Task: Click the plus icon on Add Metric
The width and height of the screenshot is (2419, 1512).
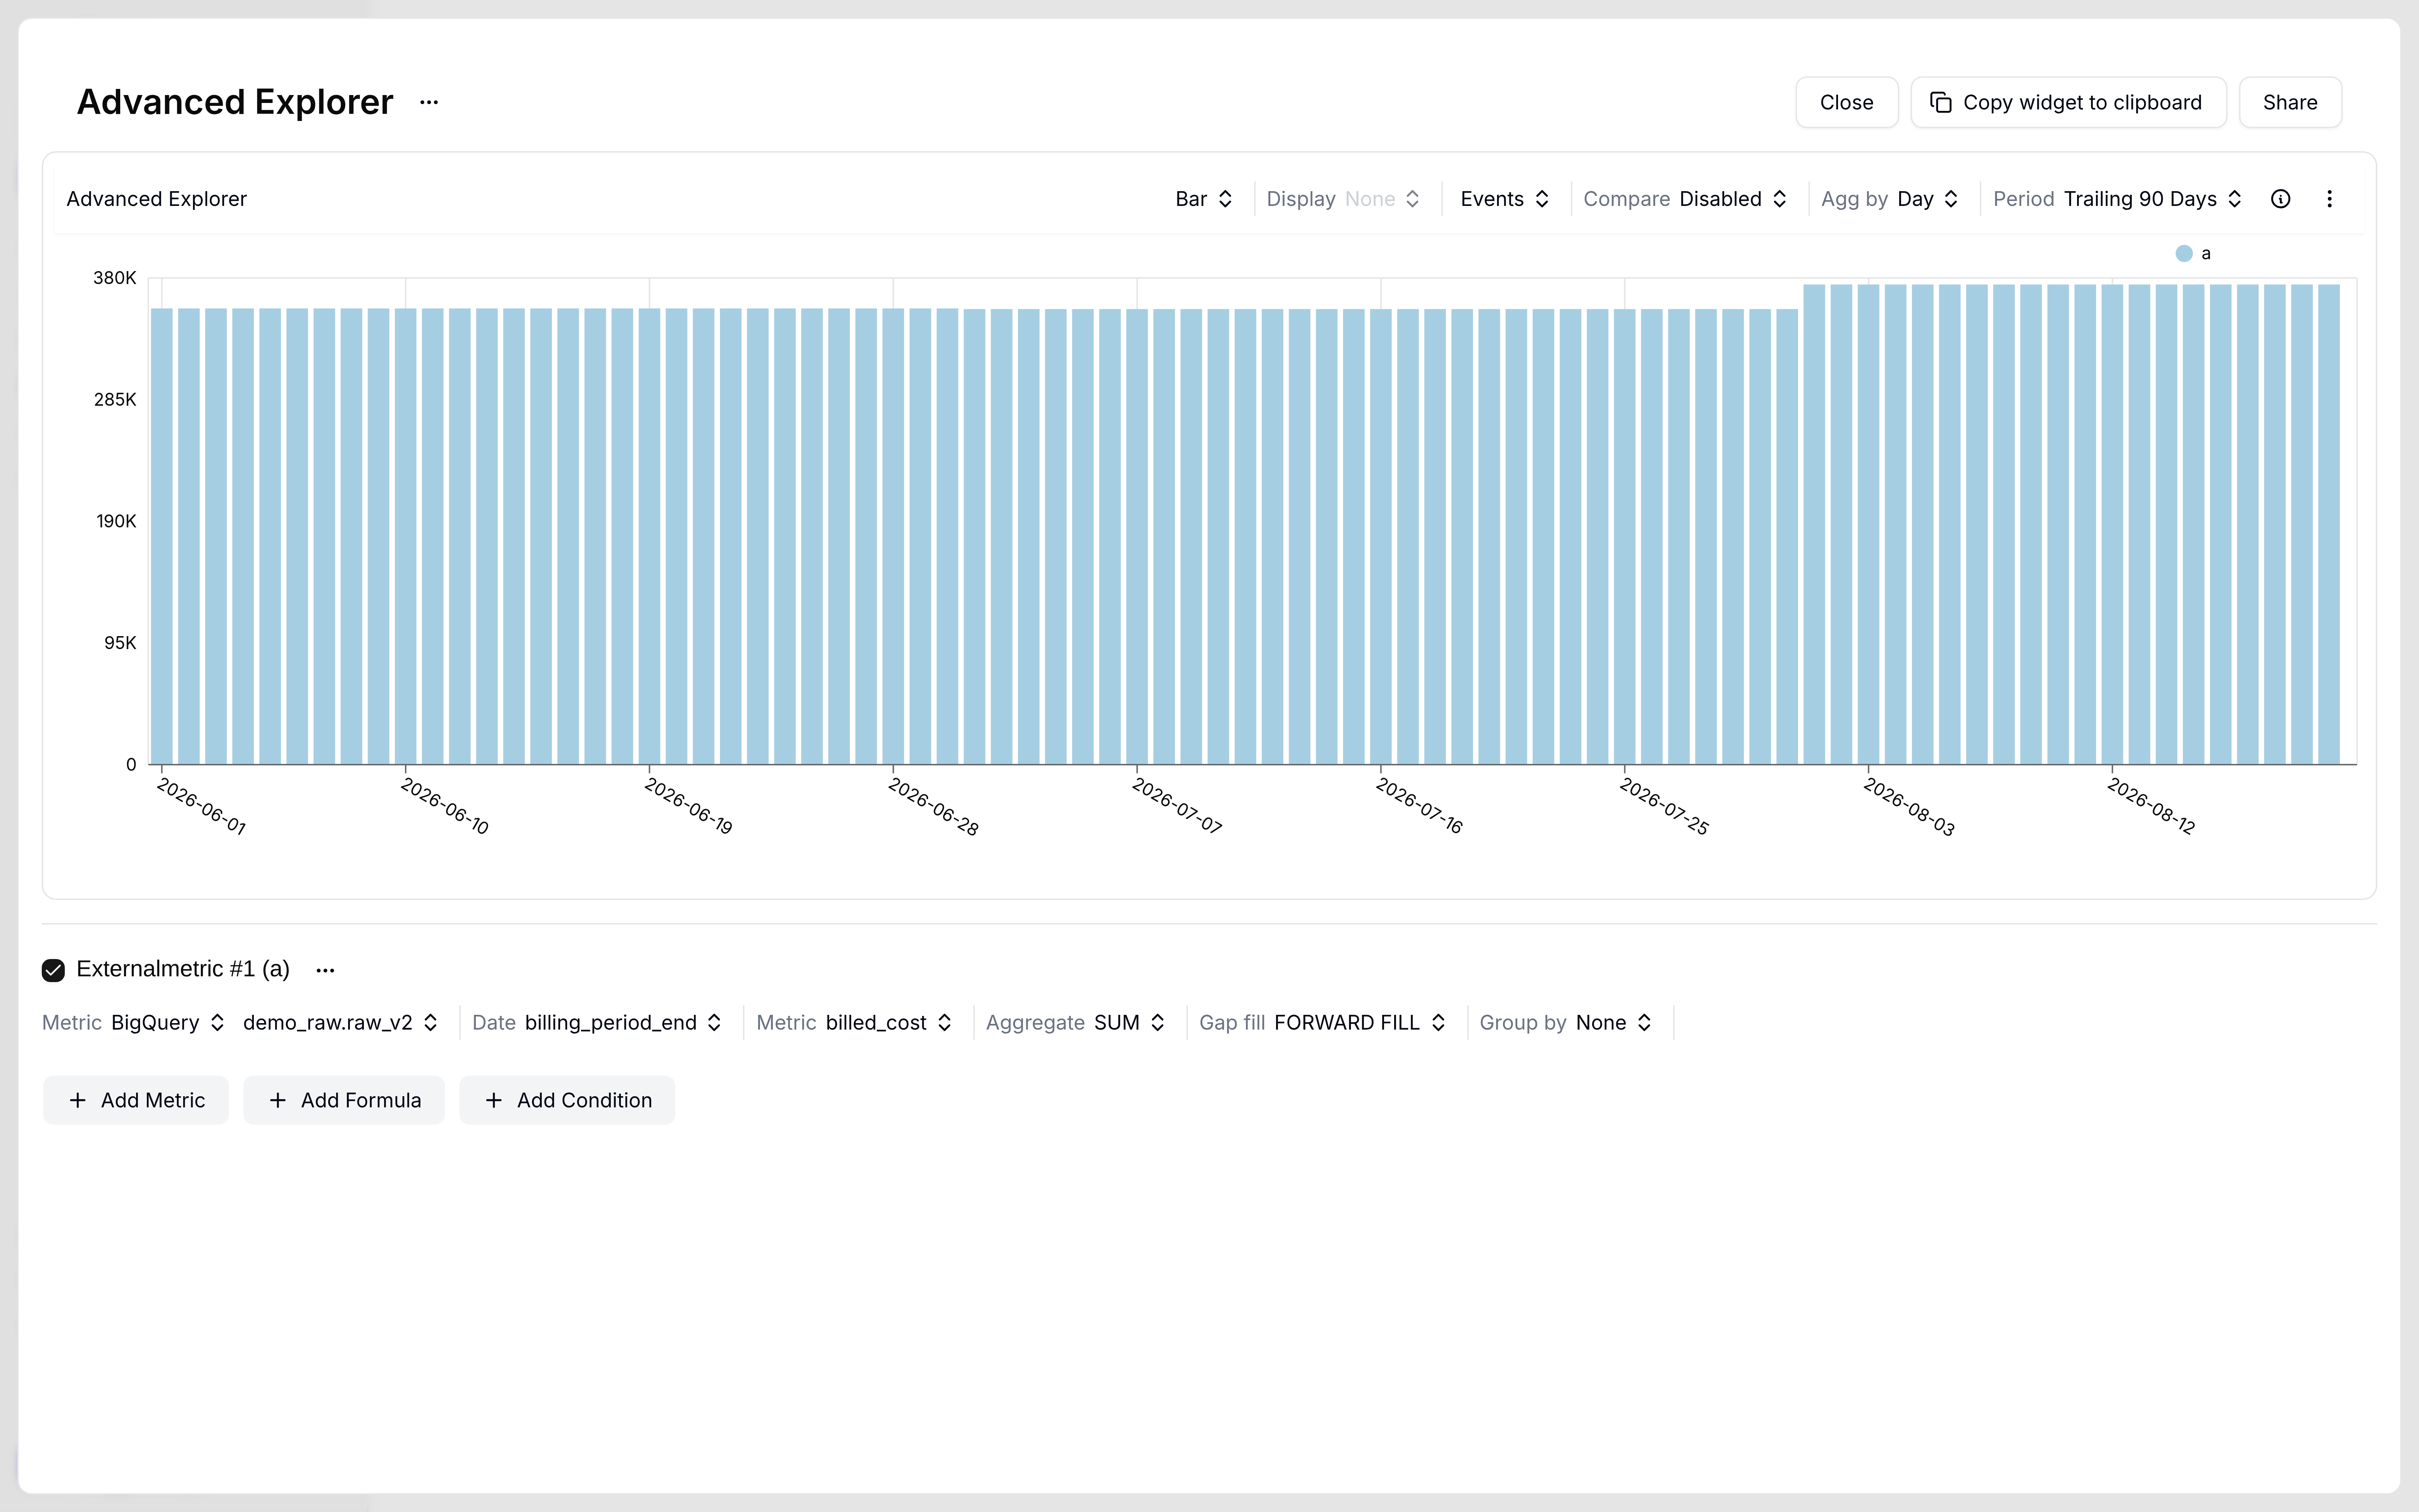Action: point(78,1100)
